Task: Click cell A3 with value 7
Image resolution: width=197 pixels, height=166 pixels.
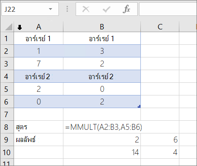Action: coord(38,64)
